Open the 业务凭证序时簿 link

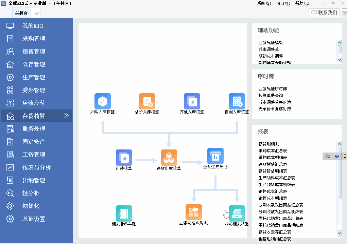273,89
